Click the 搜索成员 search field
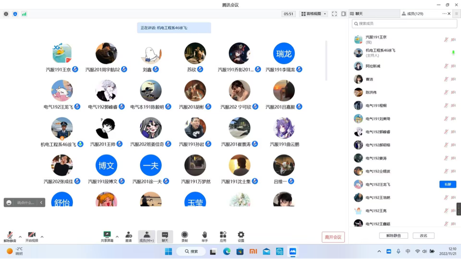The image size is (461, 259). click(x=404, y=24)
